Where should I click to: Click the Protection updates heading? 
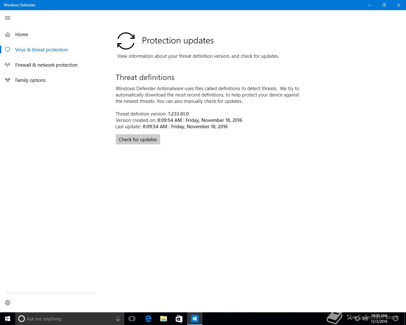(178, 41)
